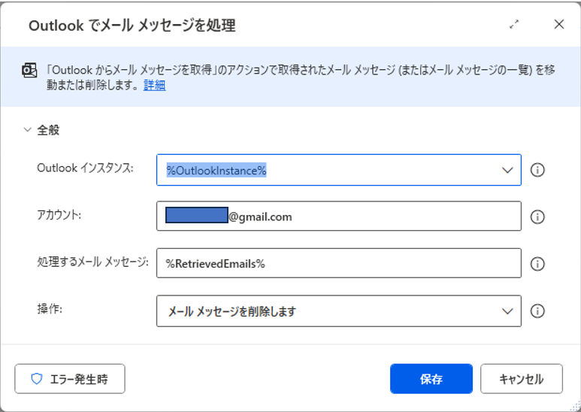Click shield icon on エラー発生時 button

click(x=37, y=379)
